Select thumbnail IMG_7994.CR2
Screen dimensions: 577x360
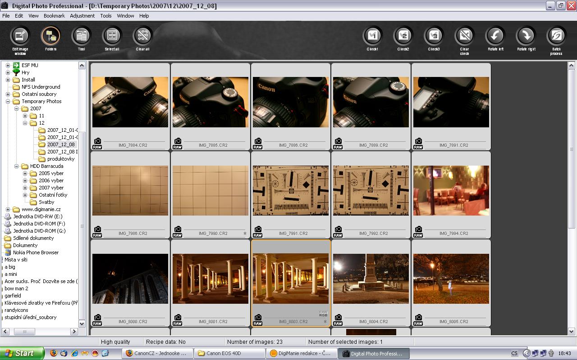coord(451,190)
